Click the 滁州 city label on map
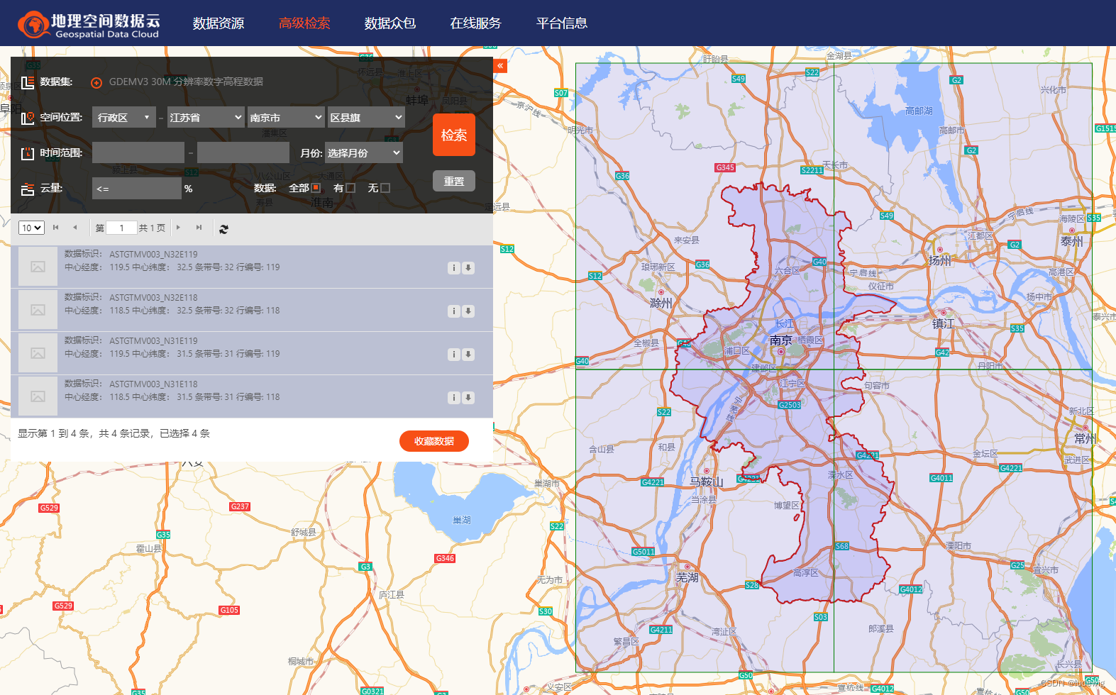The width and height of the screenshot is (1116, 695). coord(661,303)
